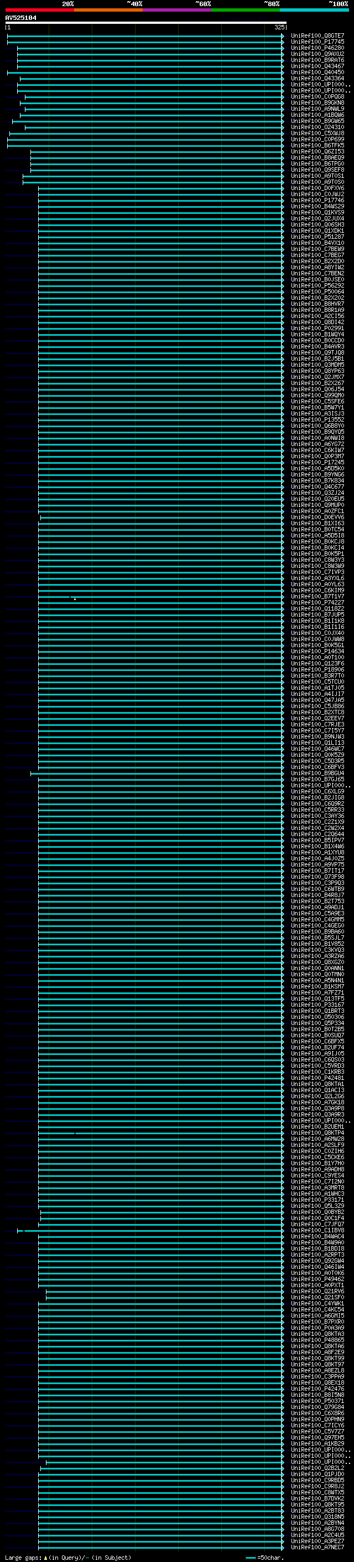Select hit UniRef100_P42476

tap(317, 1389)
